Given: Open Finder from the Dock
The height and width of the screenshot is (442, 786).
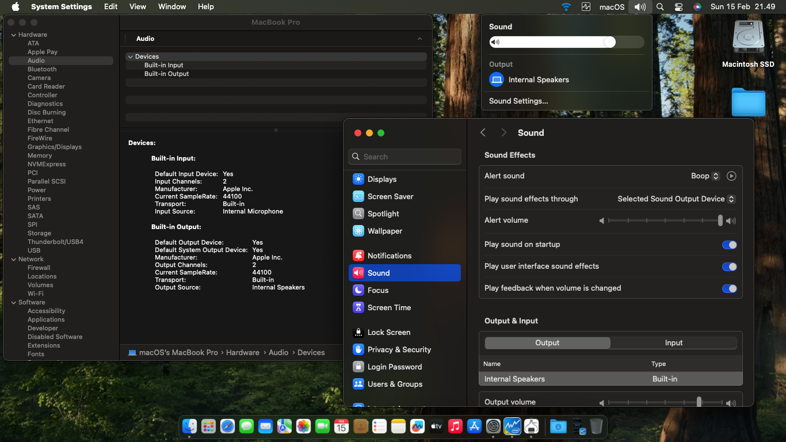Looking at the screenshot, I should point(190,426).
